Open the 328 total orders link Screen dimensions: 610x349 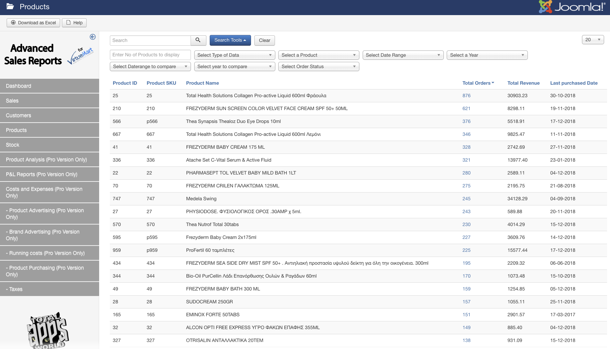pyautogui.click(x=466, y=147)
